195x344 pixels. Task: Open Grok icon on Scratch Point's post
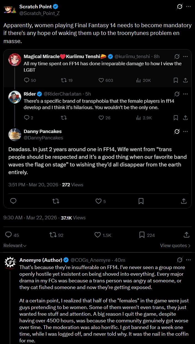coord(179,6)
